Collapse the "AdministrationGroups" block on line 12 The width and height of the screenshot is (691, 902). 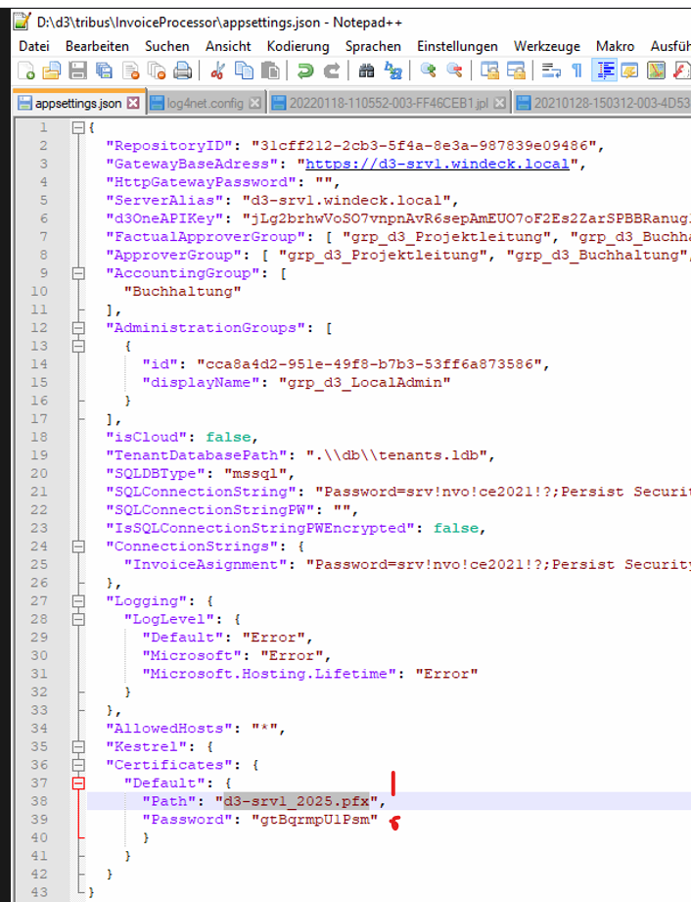[76, 327]
